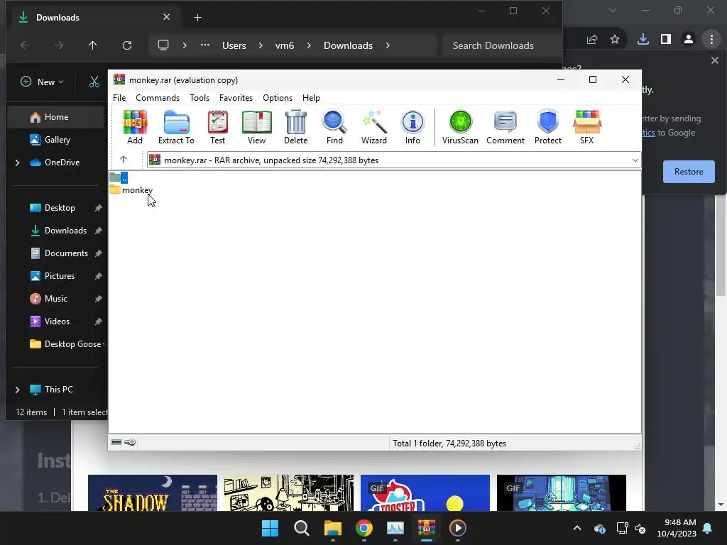Refresh the Downloads folder view
The image size is (727, 545).
coord(126,45)
